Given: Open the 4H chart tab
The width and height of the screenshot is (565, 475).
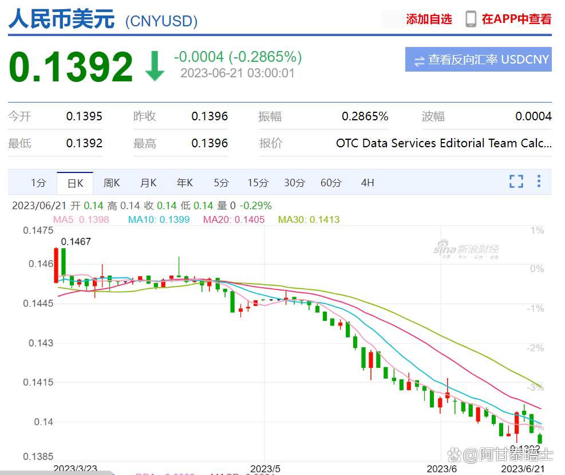Looking at the screenshot, I should 368,183.
